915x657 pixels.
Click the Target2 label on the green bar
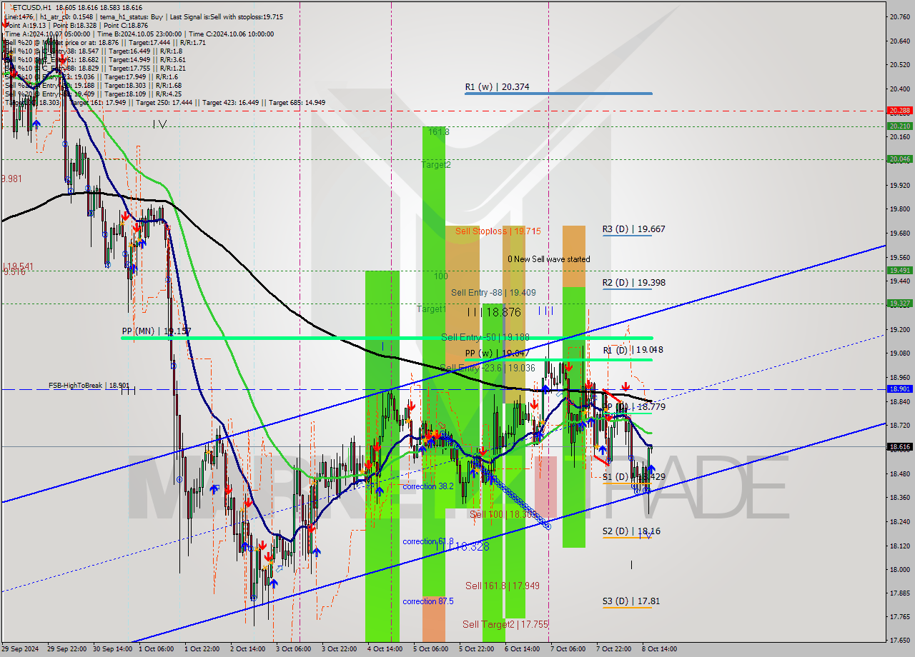435,165
